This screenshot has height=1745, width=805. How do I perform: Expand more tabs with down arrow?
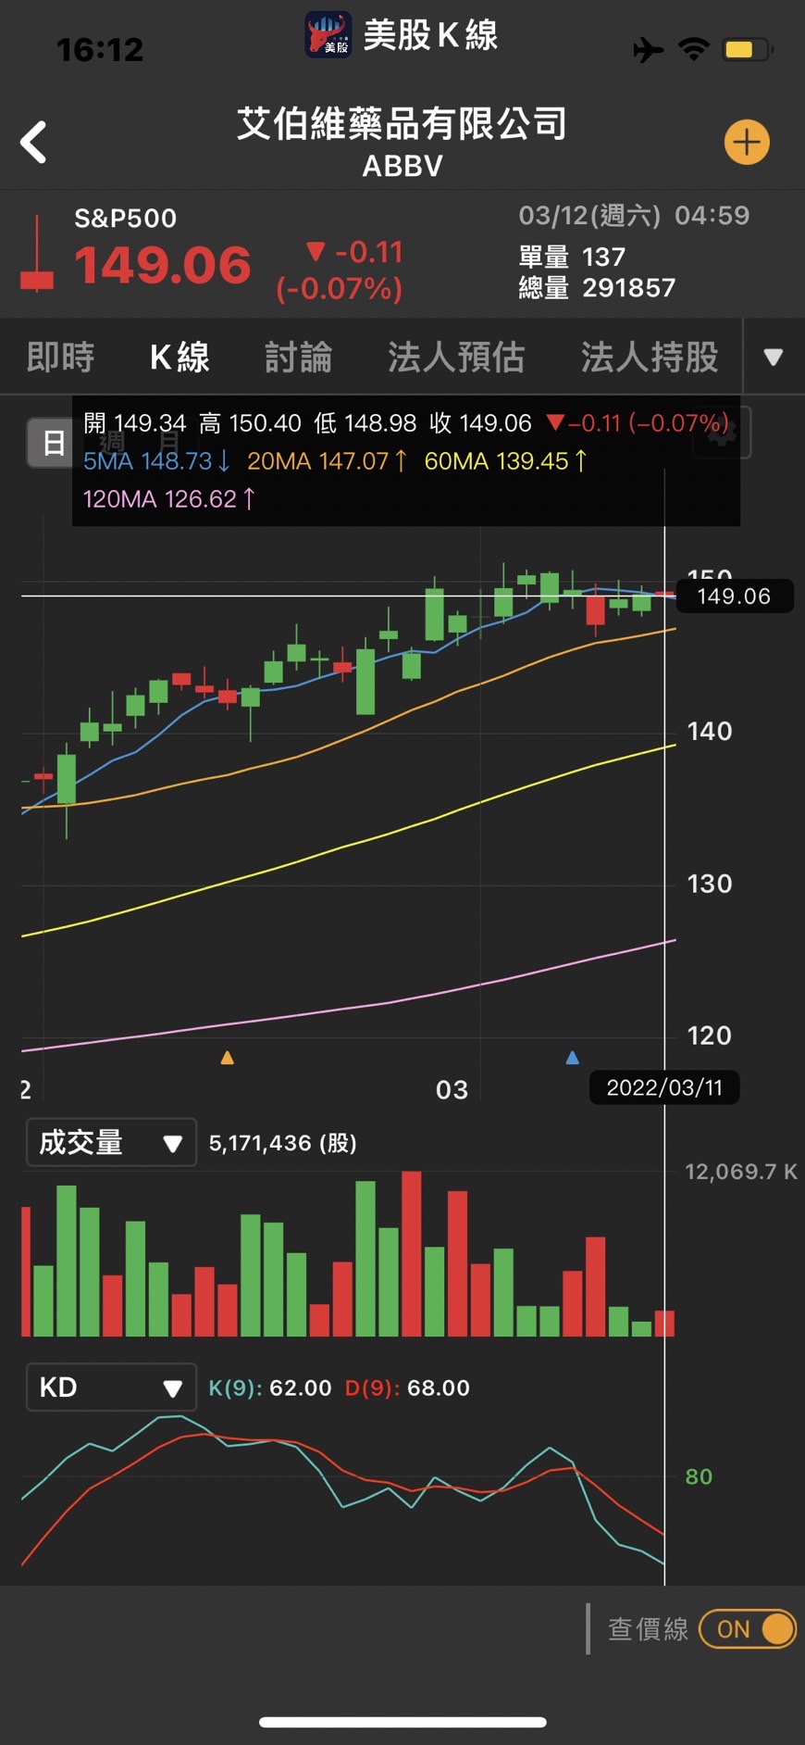coord(774,358)
